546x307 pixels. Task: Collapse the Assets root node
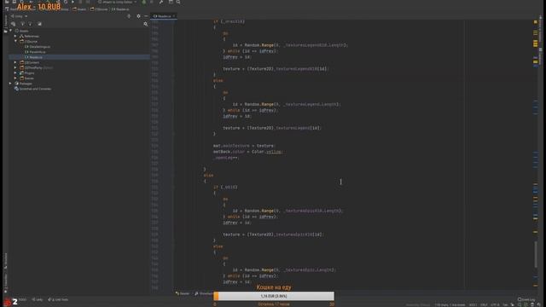[x=11, y=31]
